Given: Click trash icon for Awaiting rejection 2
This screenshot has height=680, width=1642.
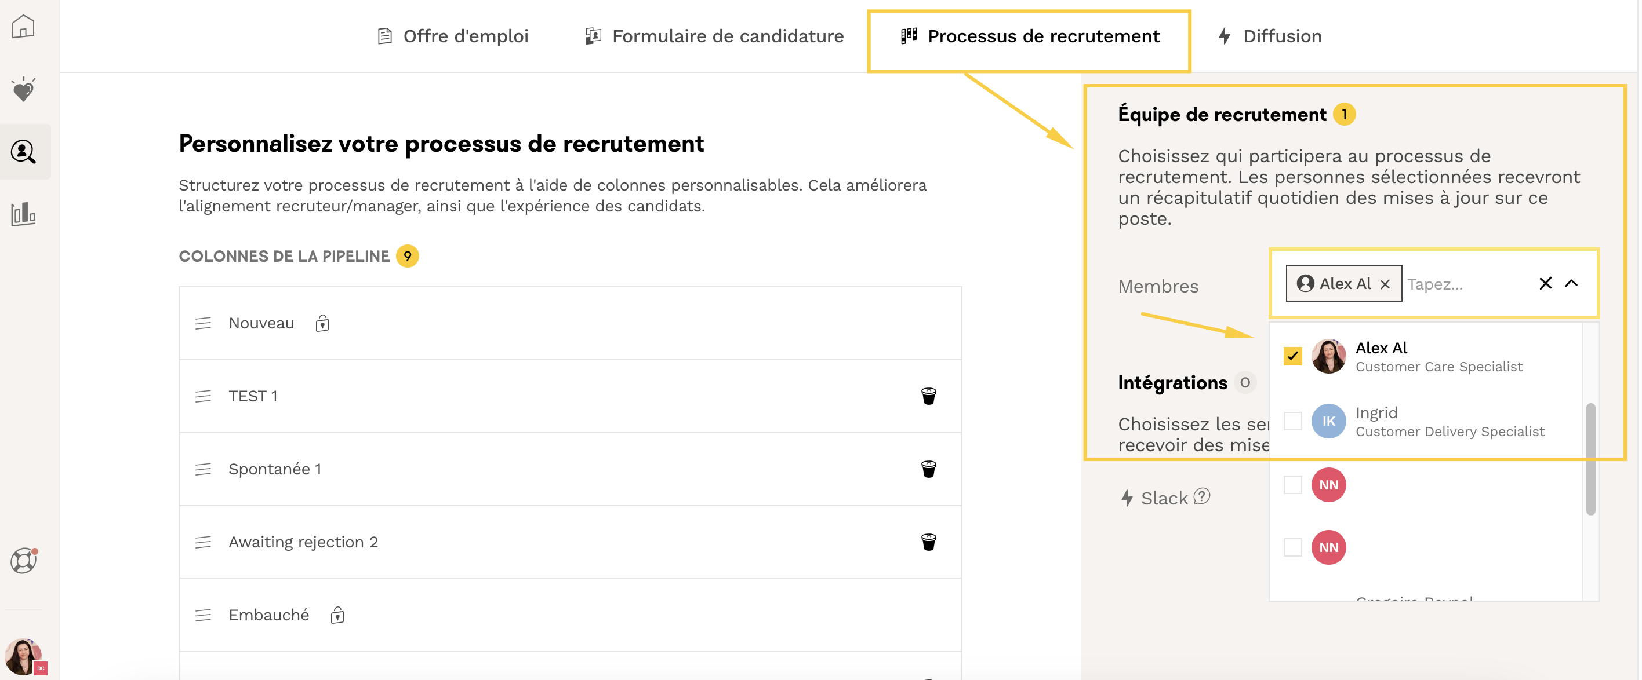Looking at the screenshot, I should pyautogui.click(x=928, y=542).
